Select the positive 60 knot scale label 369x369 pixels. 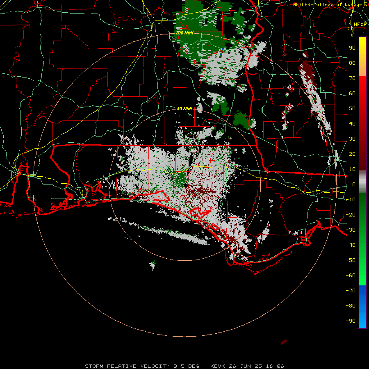coord(352,93)
